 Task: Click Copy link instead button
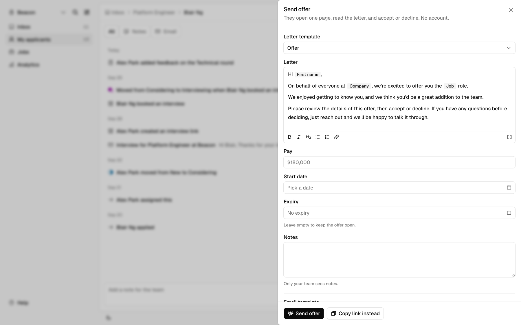pos(355,313)
